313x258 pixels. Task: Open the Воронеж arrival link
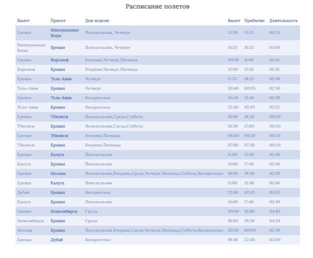59,60
